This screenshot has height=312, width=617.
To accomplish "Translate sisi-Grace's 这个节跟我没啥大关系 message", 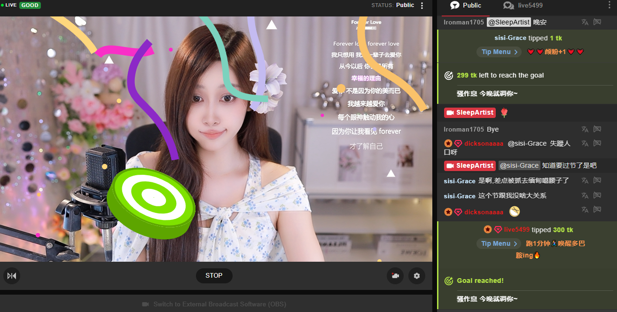I will click(585, 195).
